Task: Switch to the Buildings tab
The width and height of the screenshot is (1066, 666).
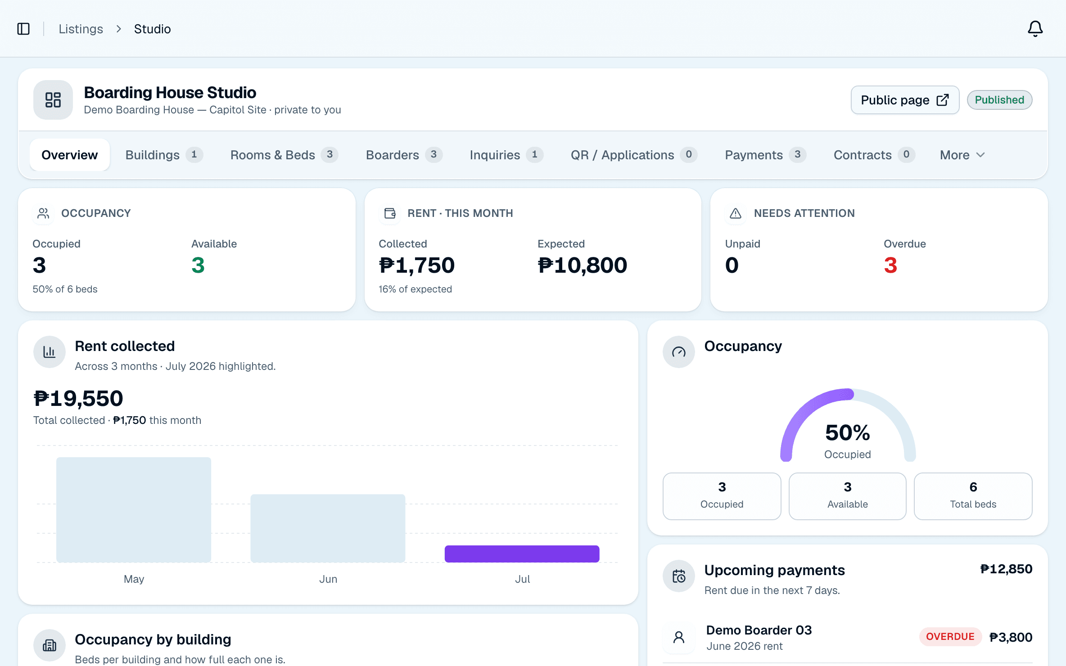Action: pos(164,155)
